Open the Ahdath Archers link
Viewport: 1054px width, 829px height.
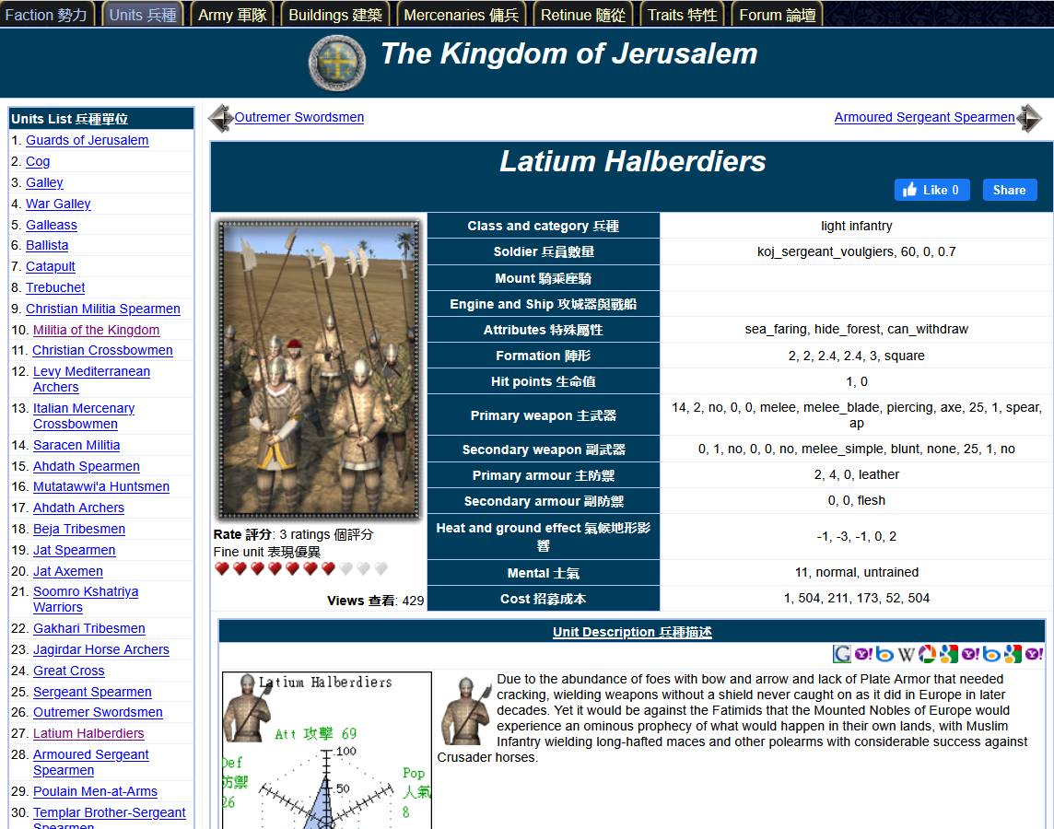78,508
